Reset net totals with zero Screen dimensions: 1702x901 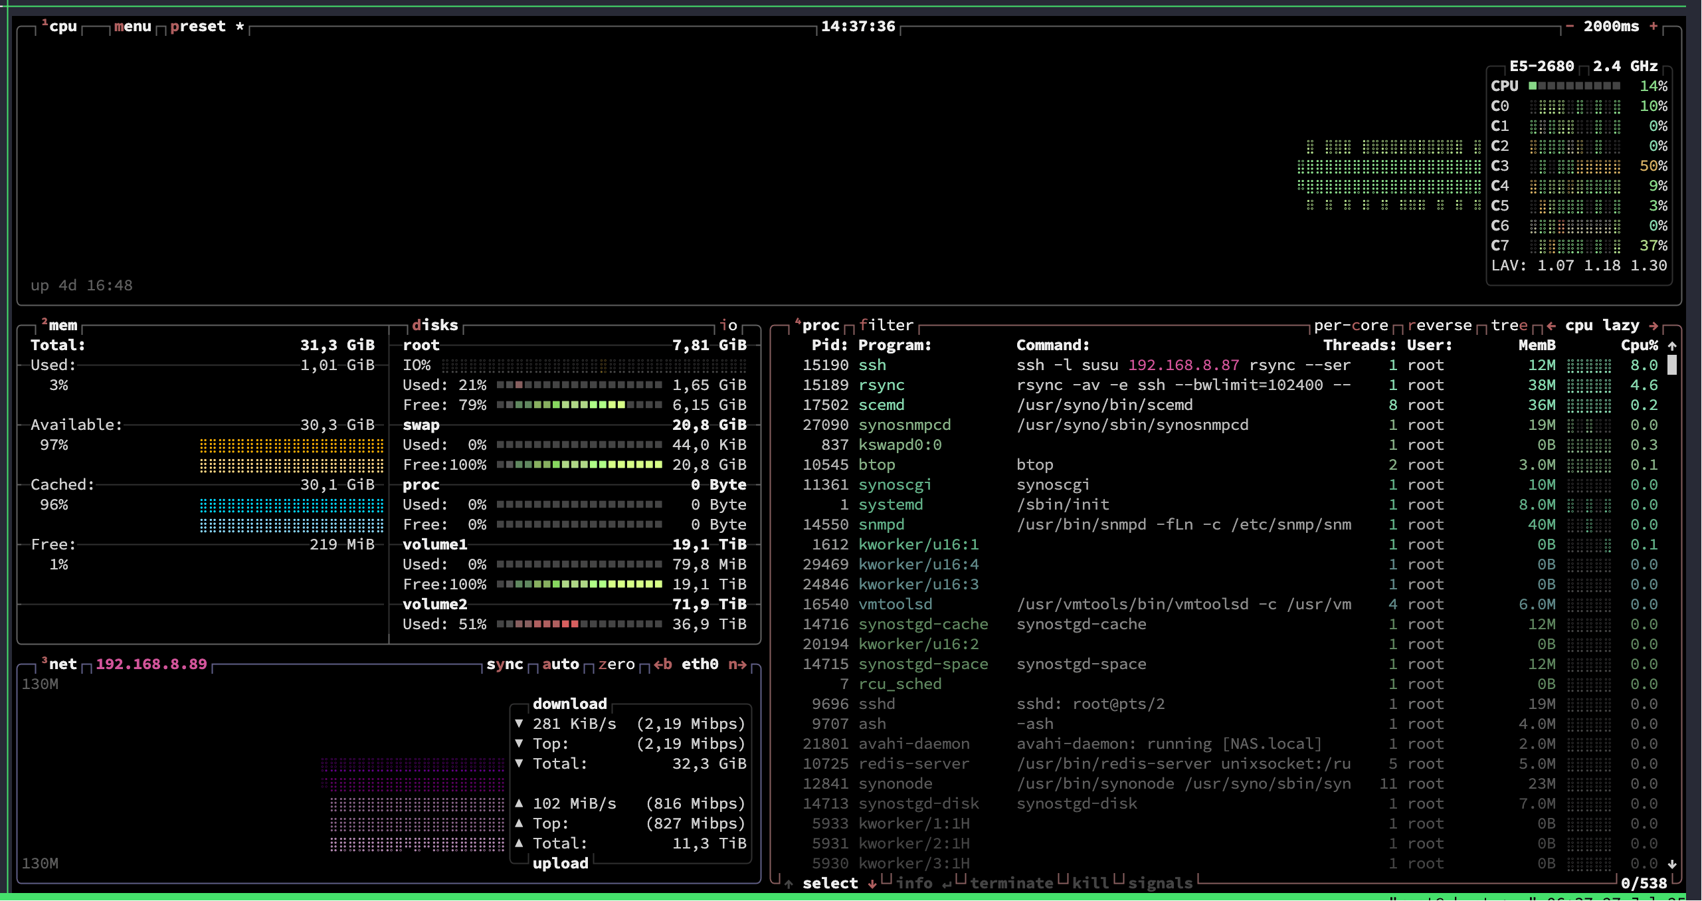616,664
